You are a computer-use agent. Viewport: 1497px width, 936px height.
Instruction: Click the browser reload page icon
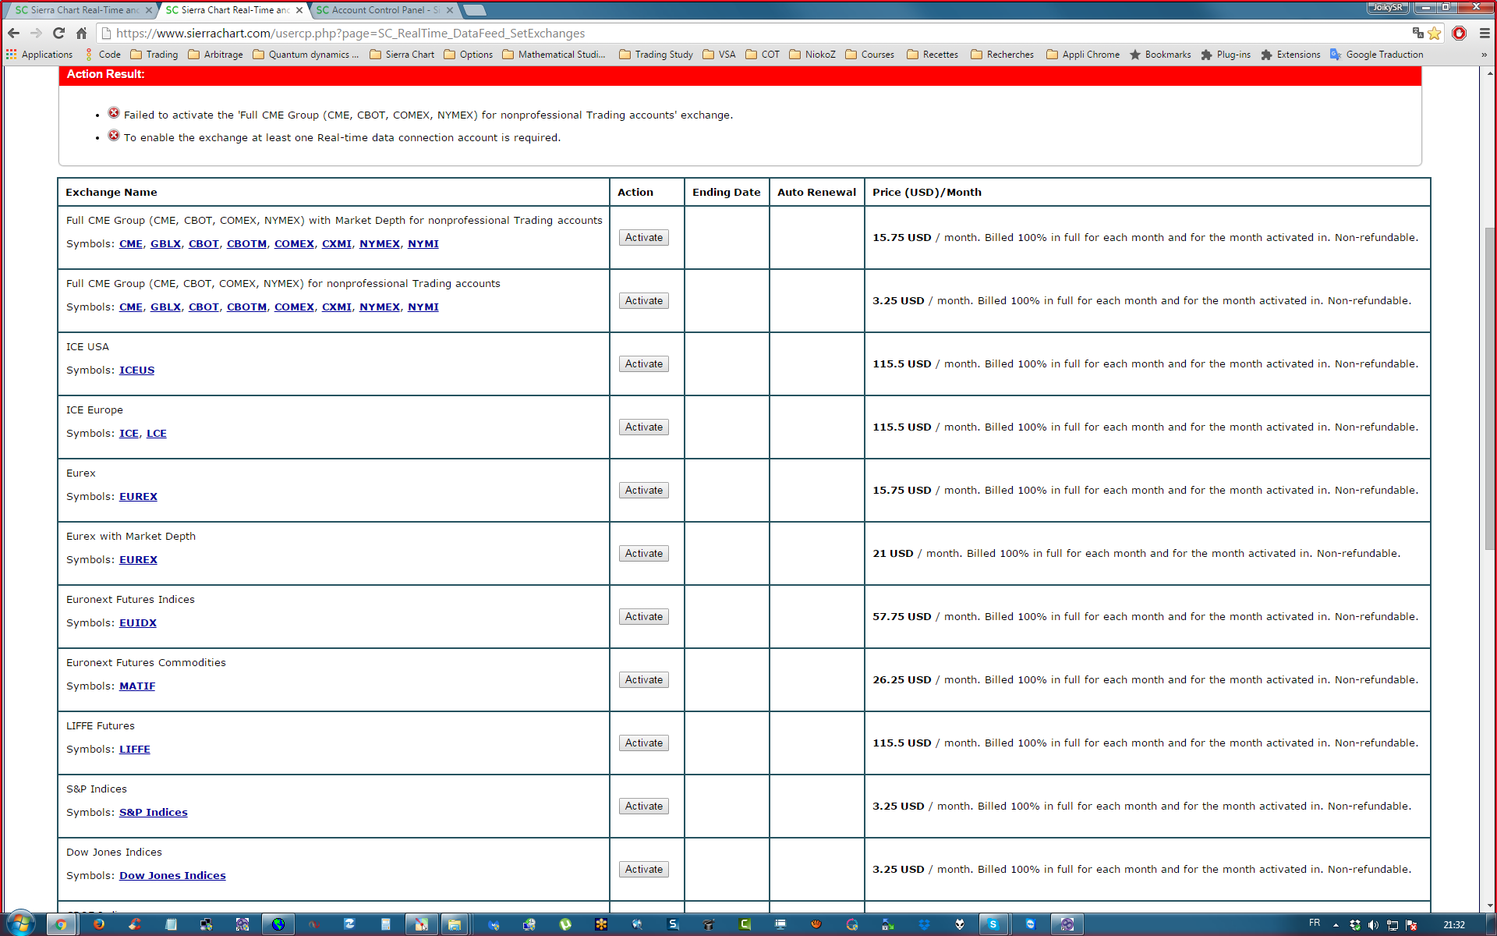[x=58, y=33]
